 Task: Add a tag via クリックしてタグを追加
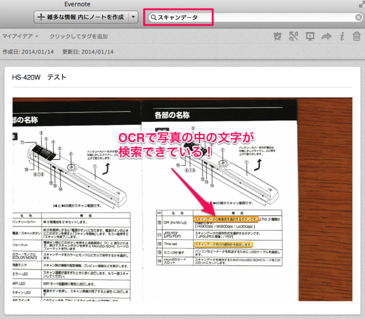tap(78, 36)
